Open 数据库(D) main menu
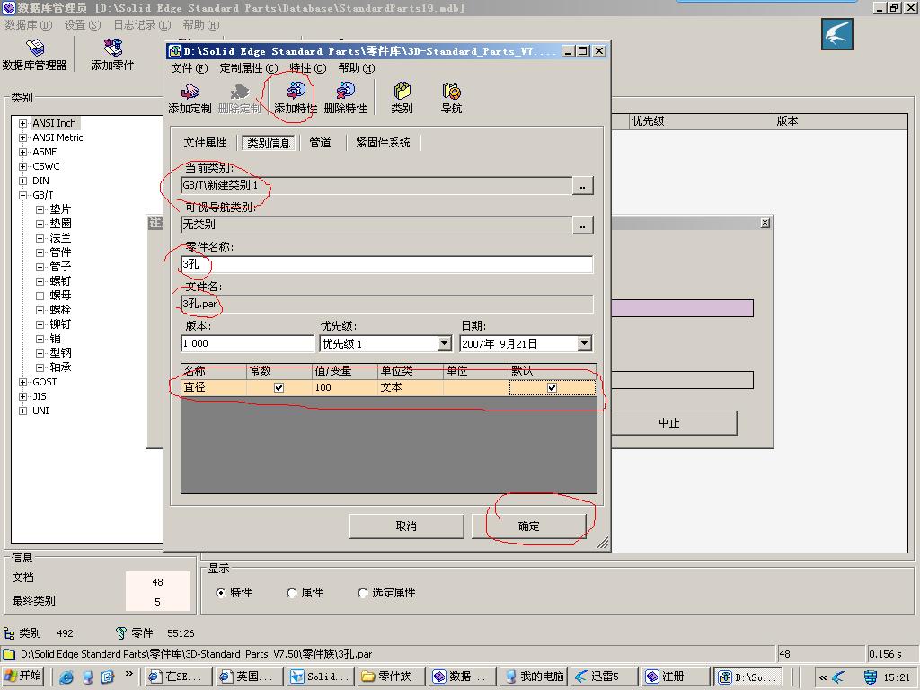This screenshot has height=690, width=920. click(x=28, y=24)
